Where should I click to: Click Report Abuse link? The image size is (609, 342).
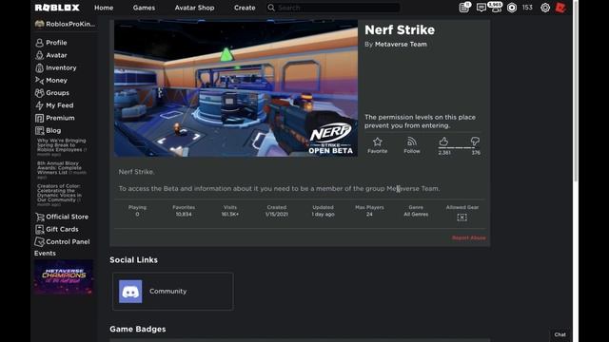click(469, 237)
